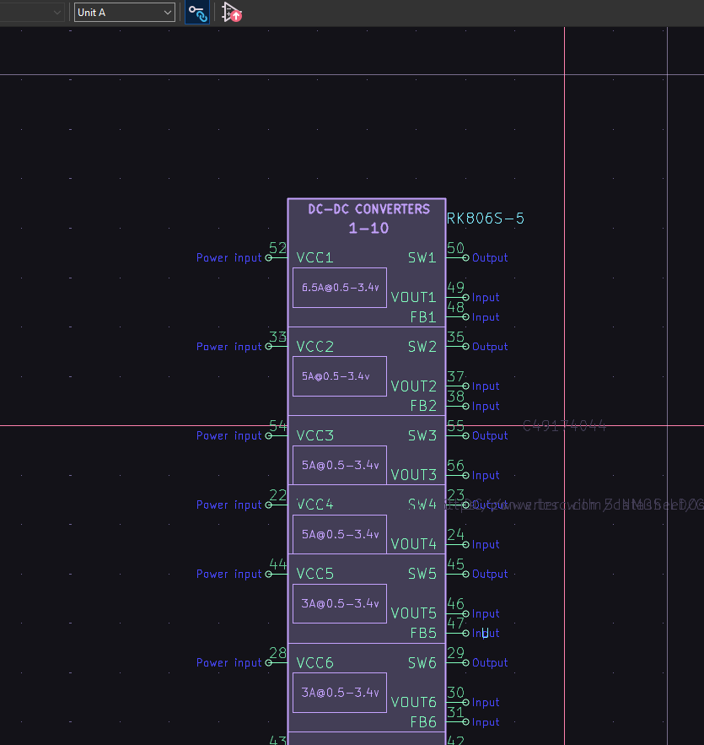The height and width of the screenshot is (745, 704).
Task: Select pin number 33 on VCC2
Action: point(277,337)
